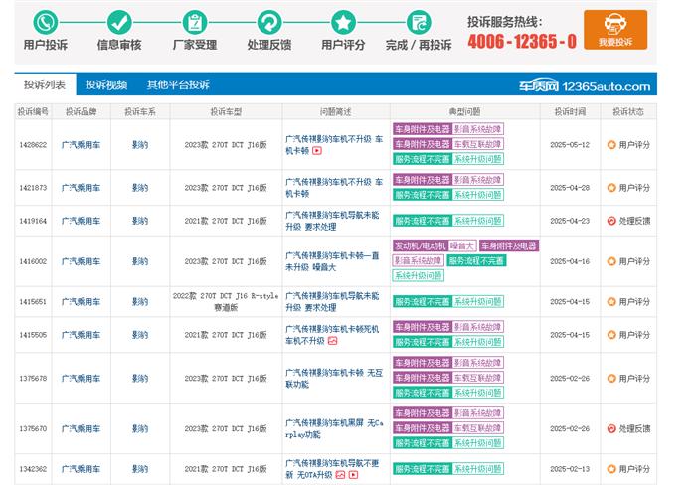Select complaint number 1428622
This screenshot has width=696, height=485.
coord(33,145)
